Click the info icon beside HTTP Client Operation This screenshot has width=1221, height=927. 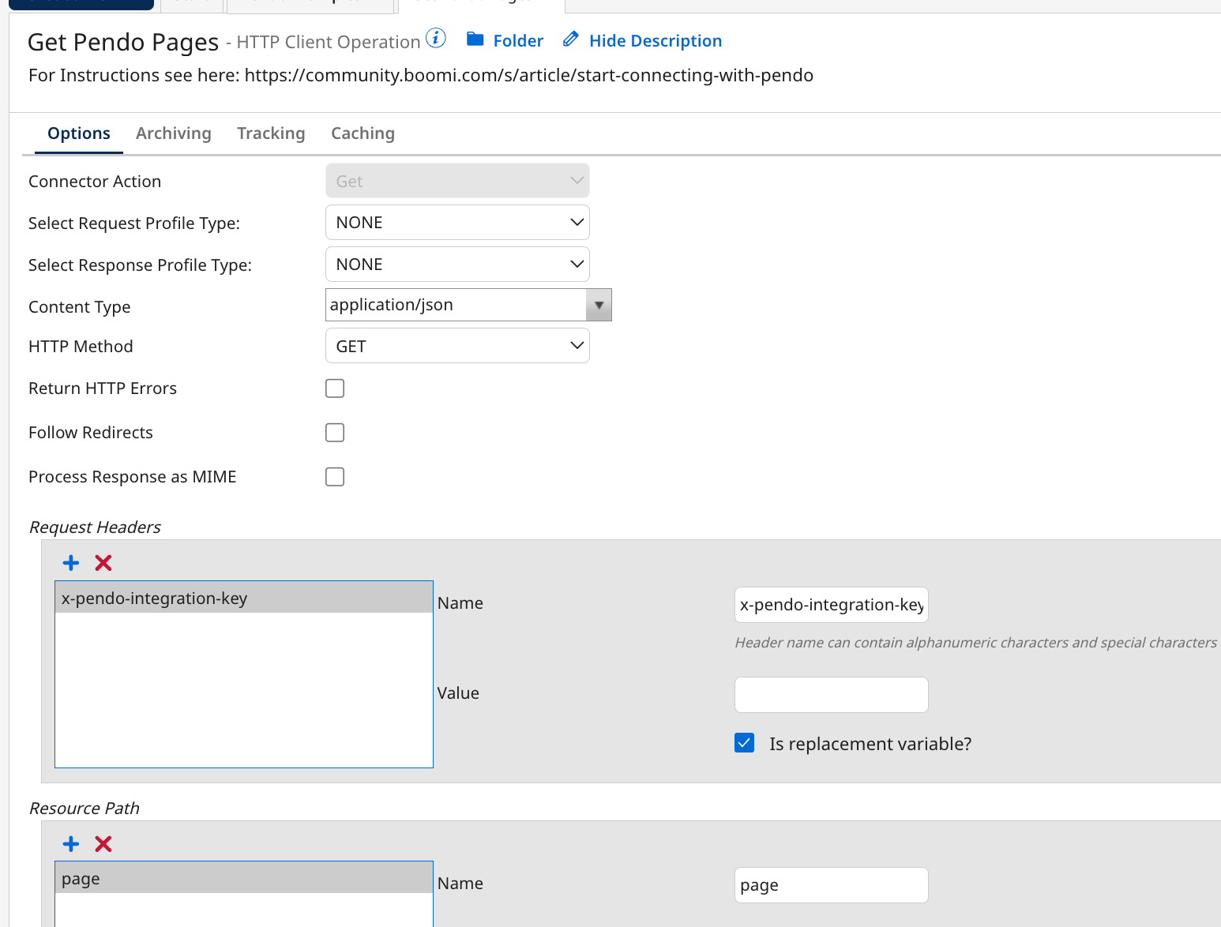click(x=436, y=38)
